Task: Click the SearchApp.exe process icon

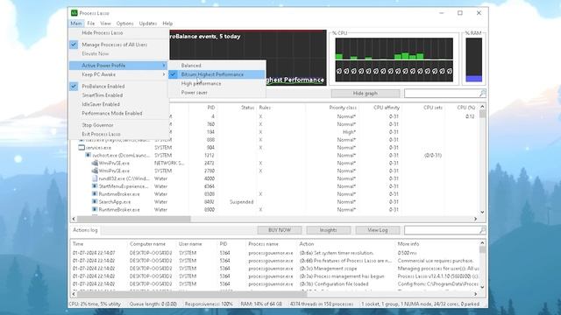Action: pos(95,202)
